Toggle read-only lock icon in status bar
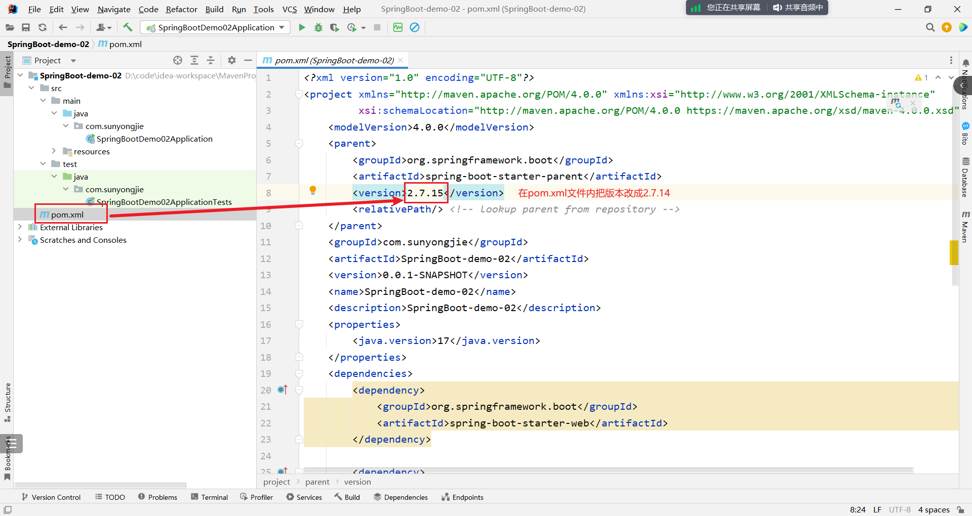Screen dimensions: 972x516 pyautogui.click(x=960, y=509)
